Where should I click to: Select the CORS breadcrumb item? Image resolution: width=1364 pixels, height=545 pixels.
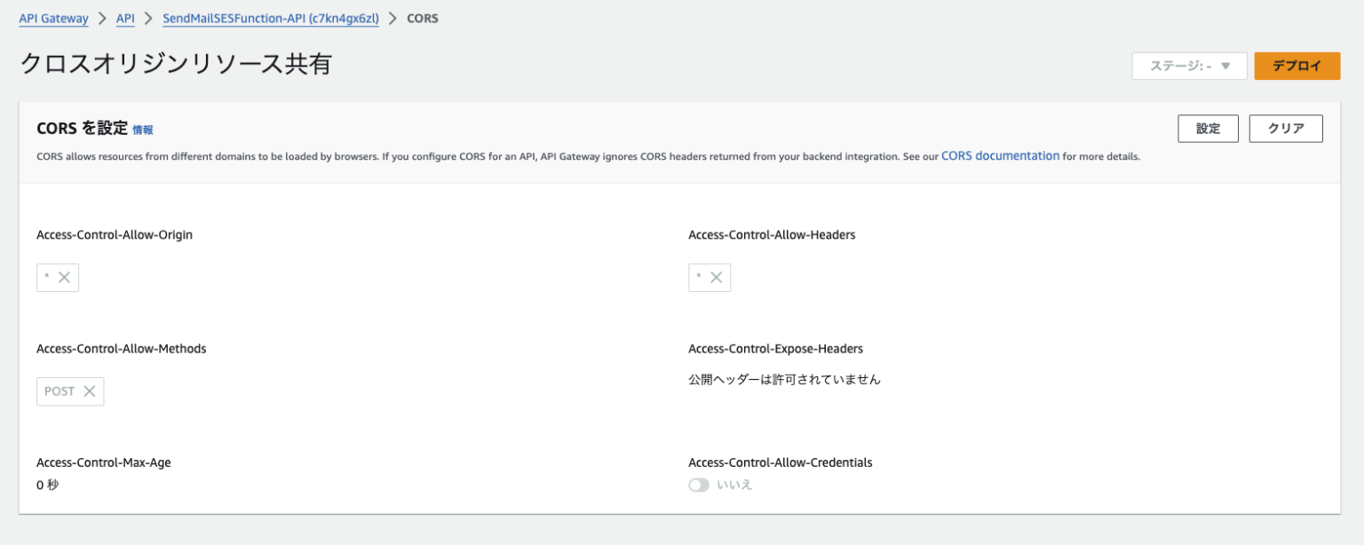(x=422, y=18)
